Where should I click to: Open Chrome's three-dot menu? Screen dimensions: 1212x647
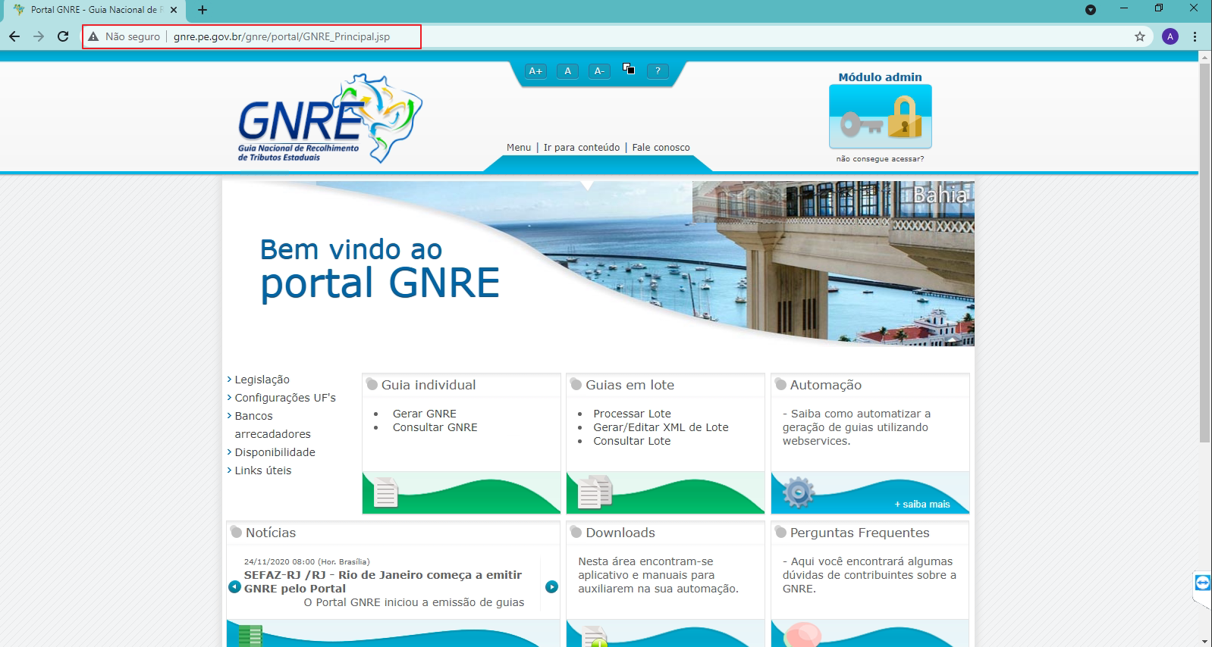(1195, 36)
